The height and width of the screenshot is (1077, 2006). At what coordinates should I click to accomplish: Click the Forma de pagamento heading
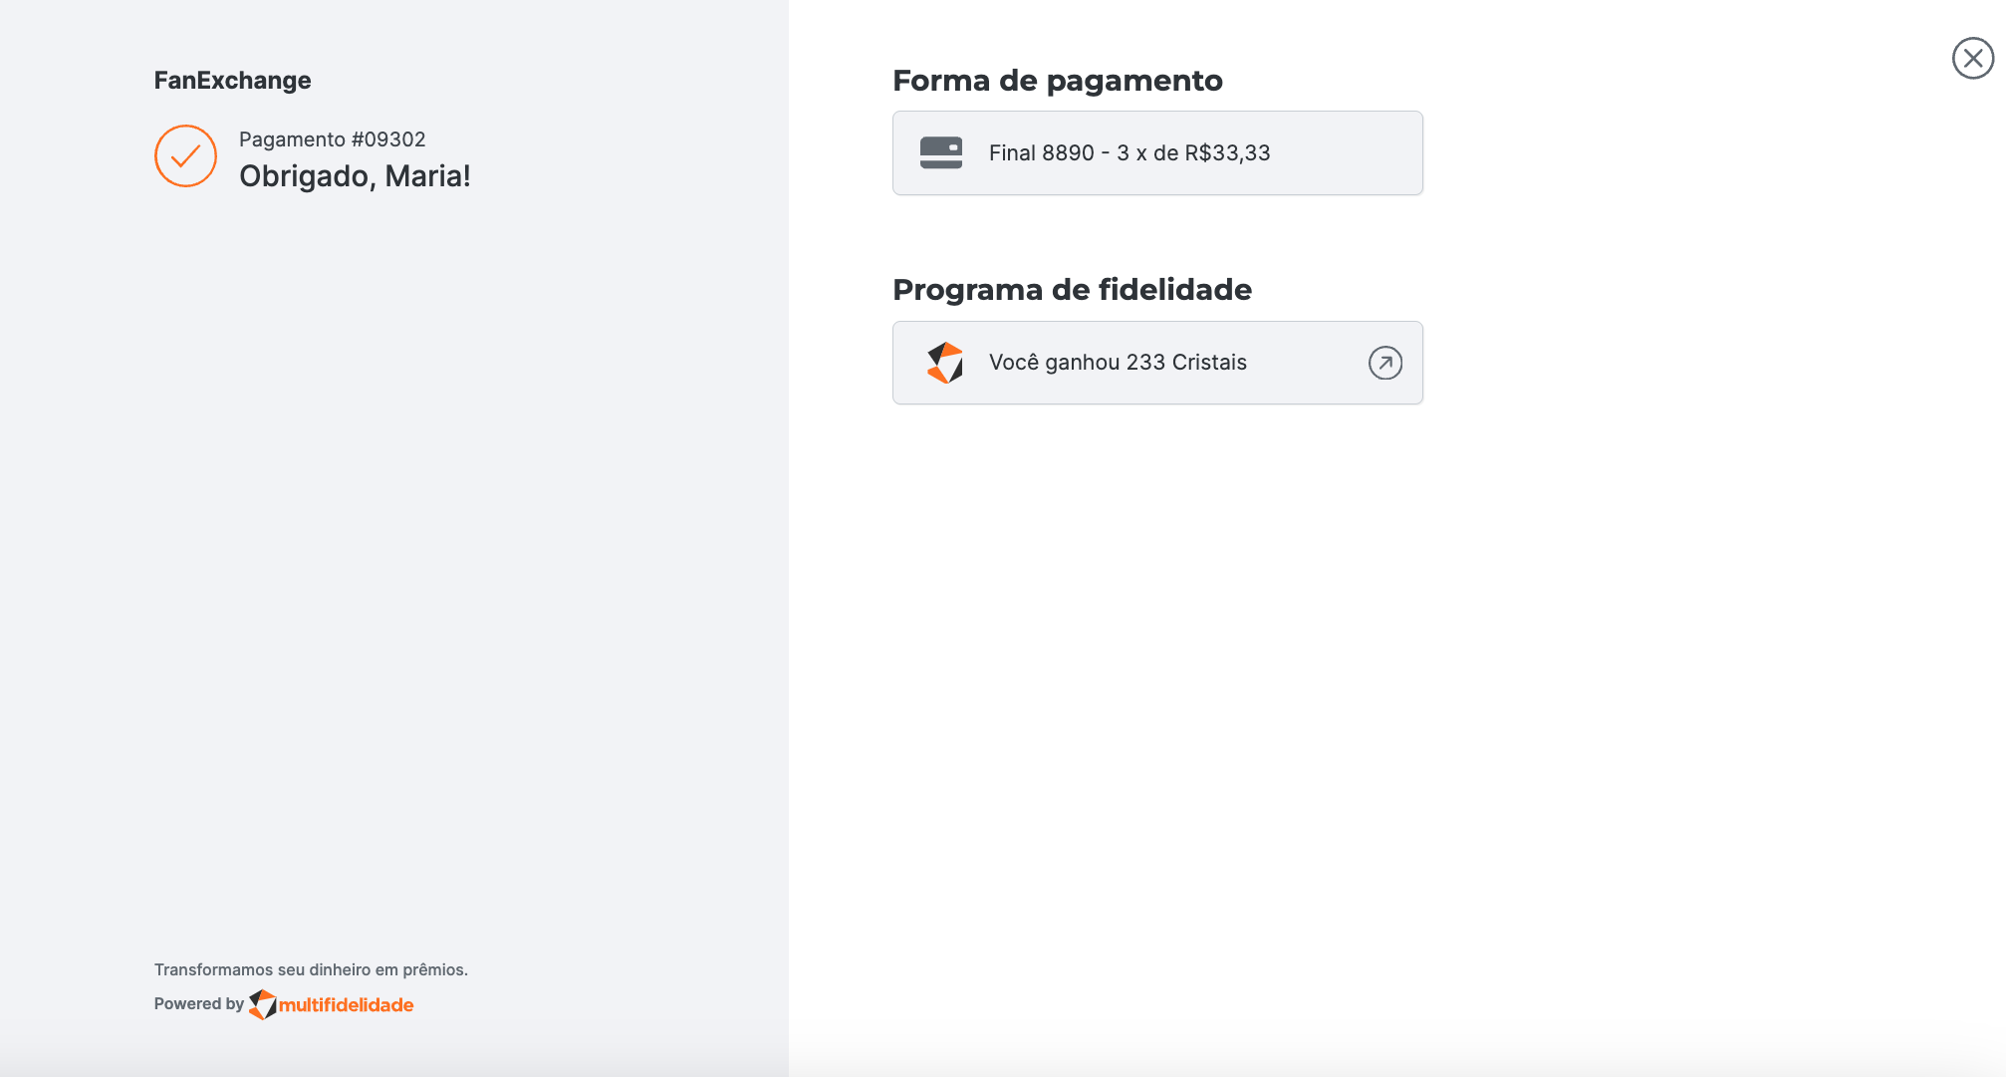[x=1057, y=81]
